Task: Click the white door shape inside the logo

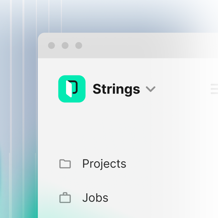Action: [x=69, y=89]
